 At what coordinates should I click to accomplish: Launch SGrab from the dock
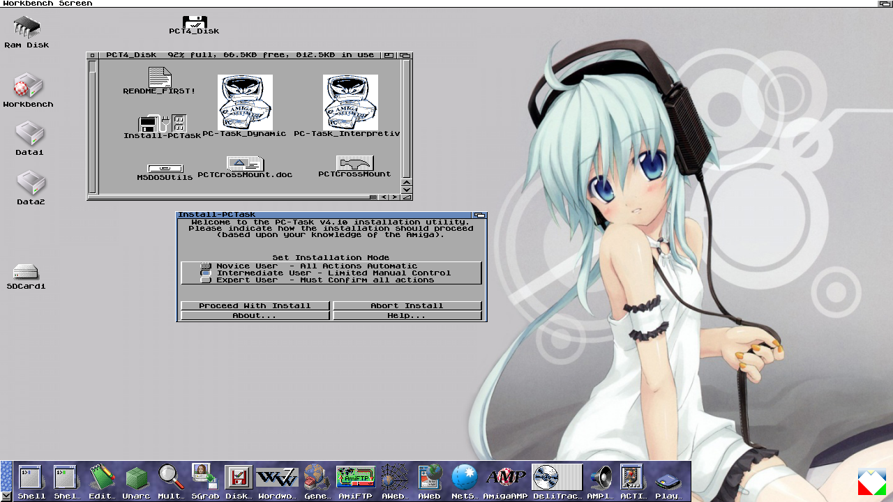(205, 482)
